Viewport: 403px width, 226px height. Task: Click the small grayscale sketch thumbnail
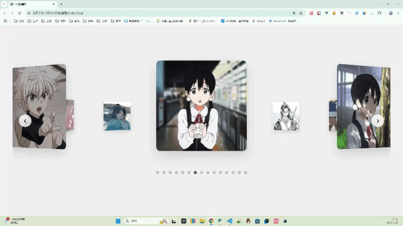point(286,116)
